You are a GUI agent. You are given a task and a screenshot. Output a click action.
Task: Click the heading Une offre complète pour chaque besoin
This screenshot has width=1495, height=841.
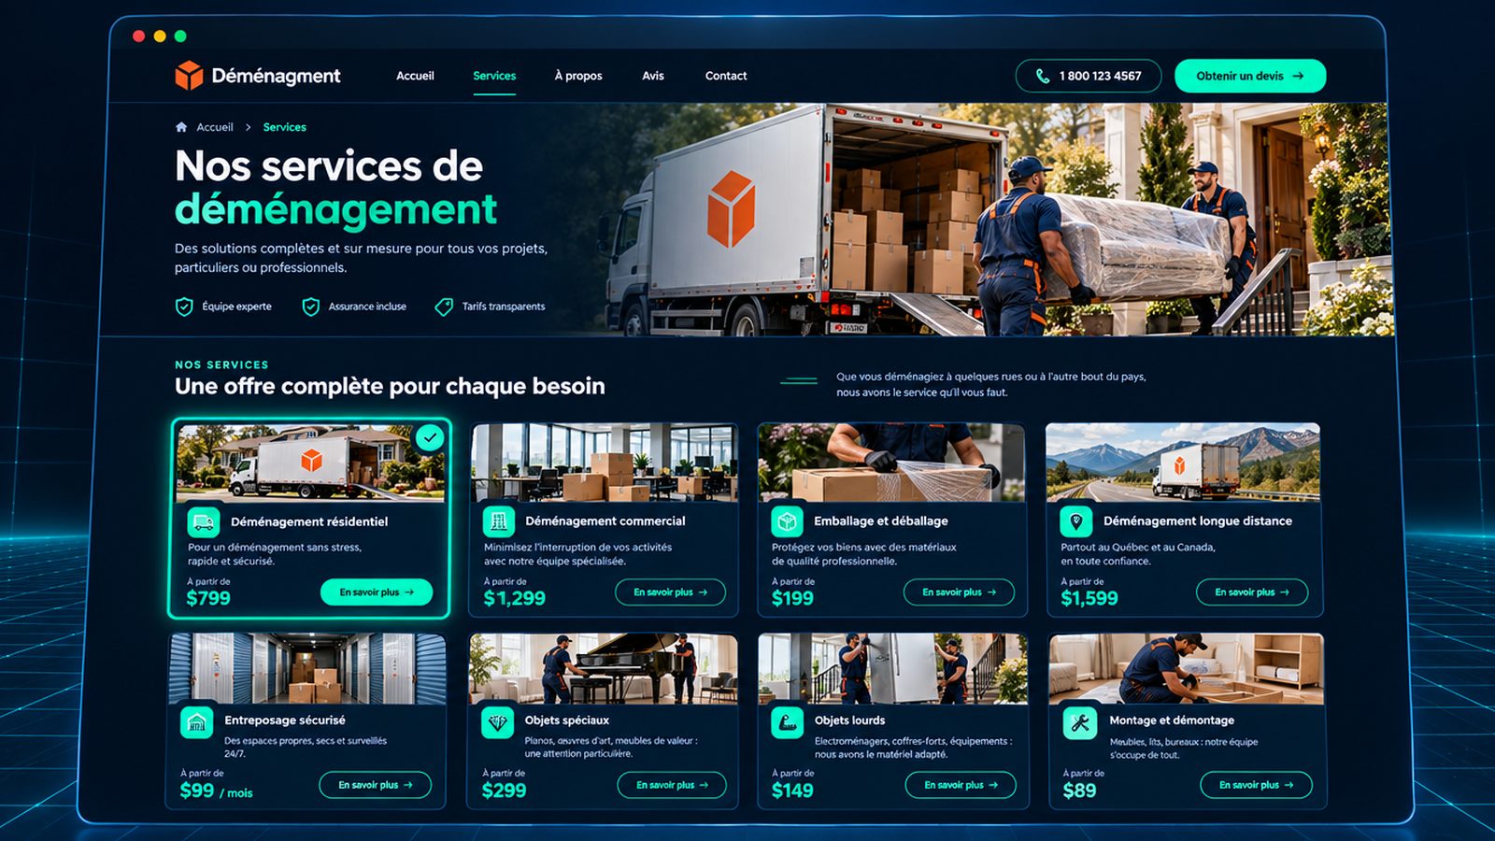(390, 387)
